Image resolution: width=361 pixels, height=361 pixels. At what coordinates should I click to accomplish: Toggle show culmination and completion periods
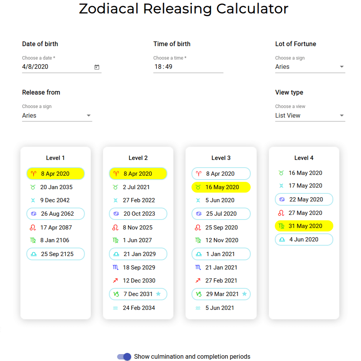pos(124,356)
